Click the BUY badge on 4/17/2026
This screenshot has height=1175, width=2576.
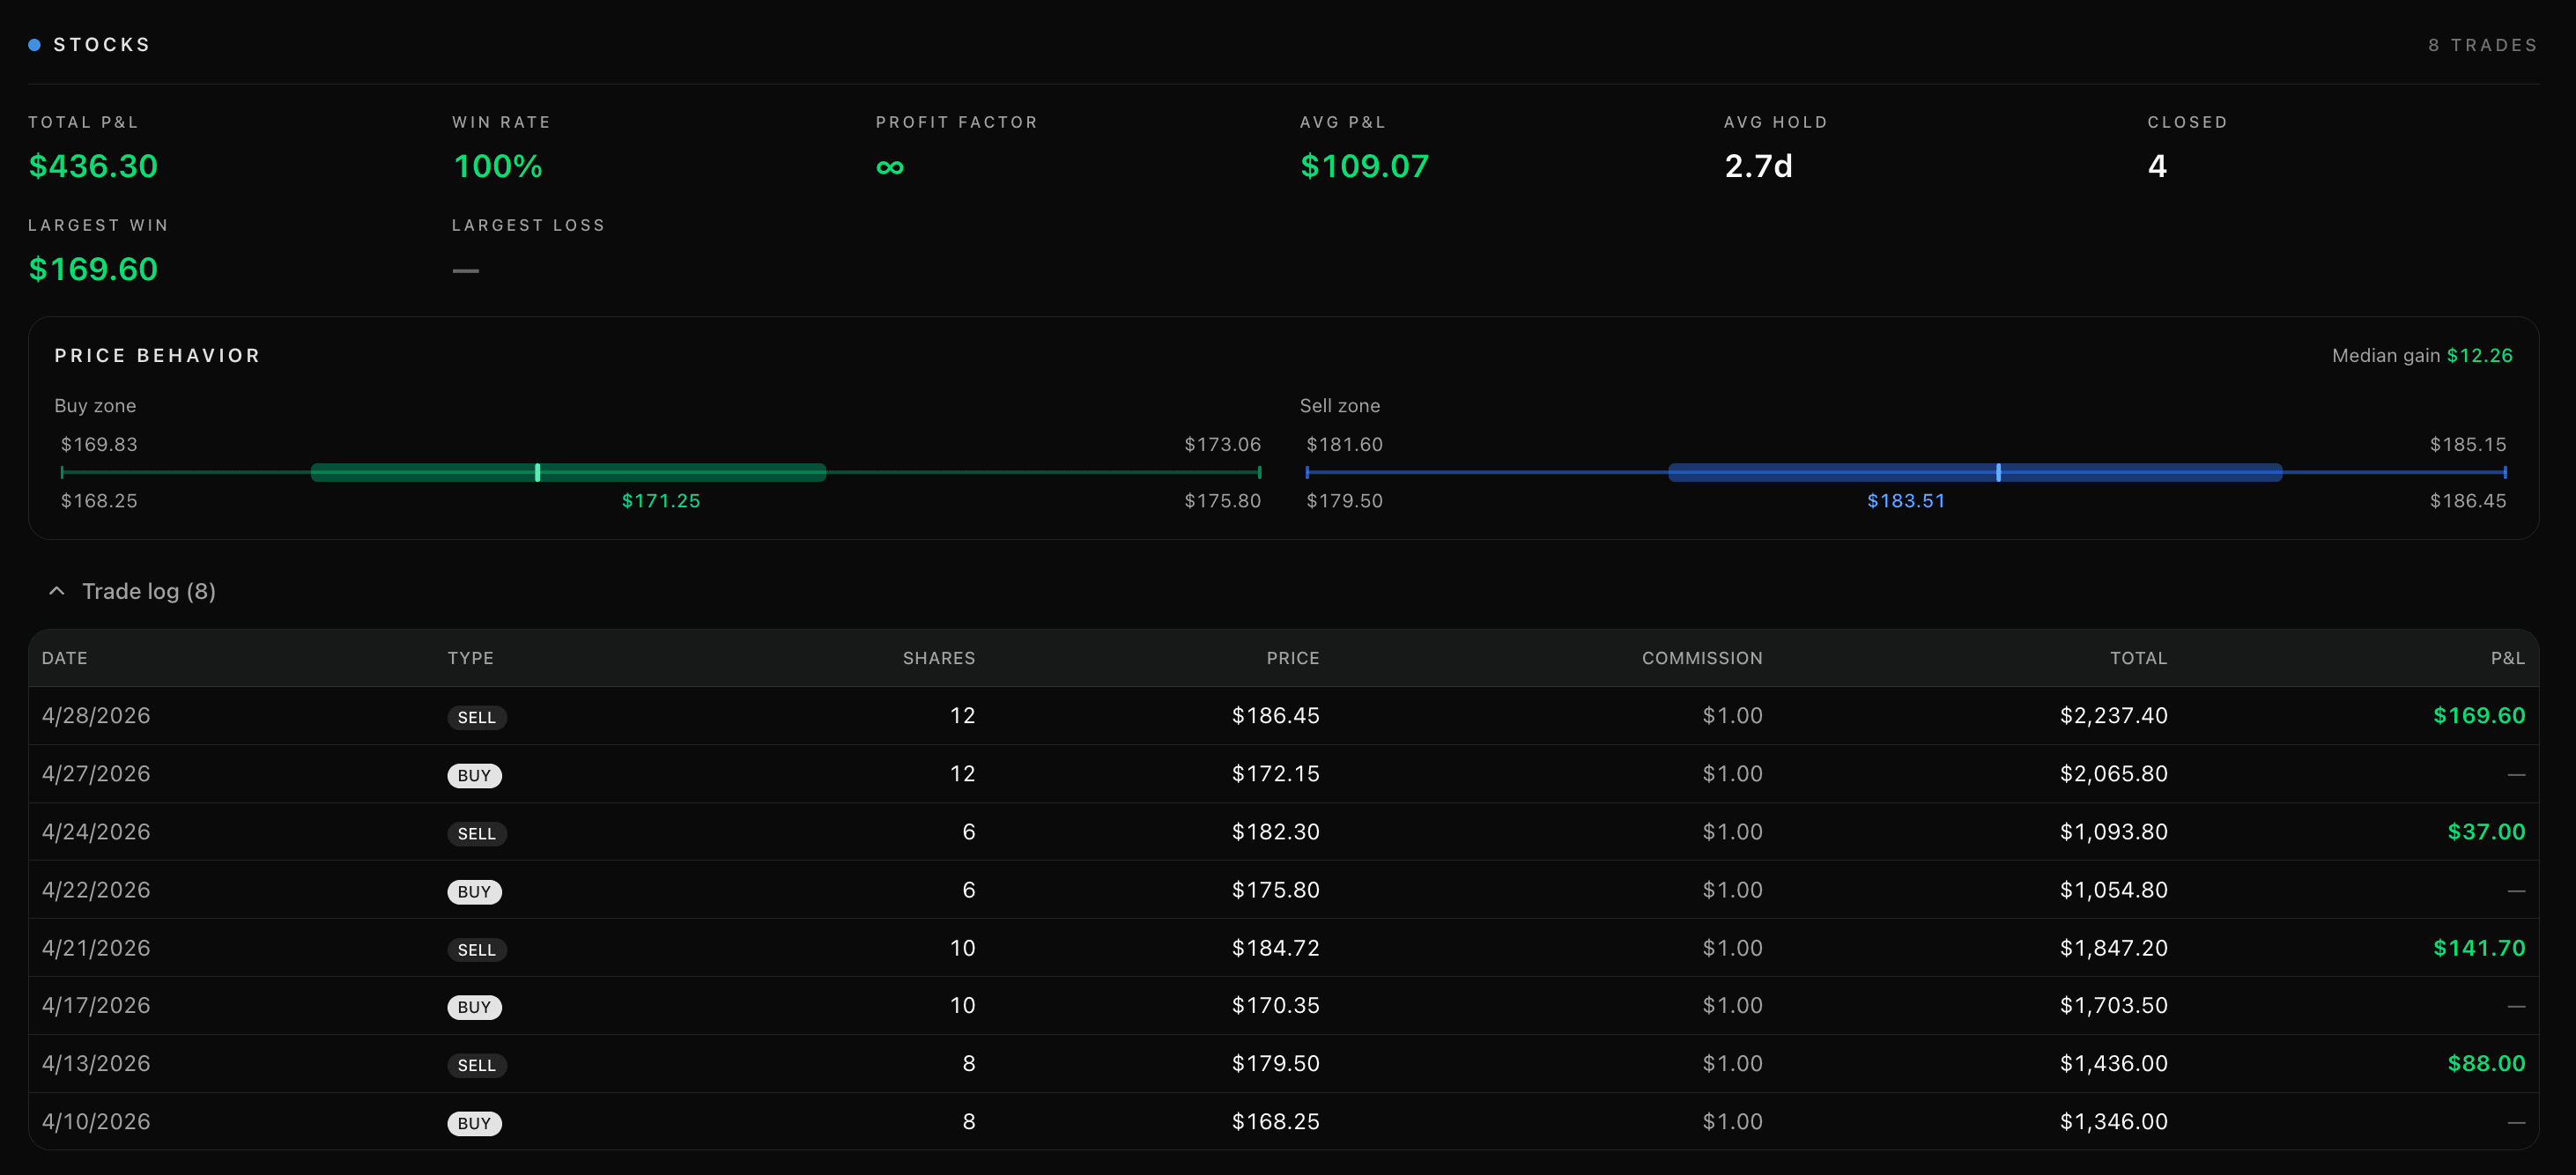474,1007
